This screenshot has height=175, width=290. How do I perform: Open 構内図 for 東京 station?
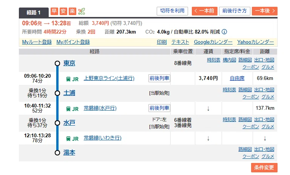229,60
